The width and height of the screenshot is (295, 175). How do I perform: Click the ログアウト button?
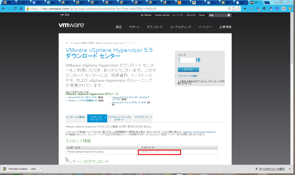pyautogui.click(x=188, y=69)
